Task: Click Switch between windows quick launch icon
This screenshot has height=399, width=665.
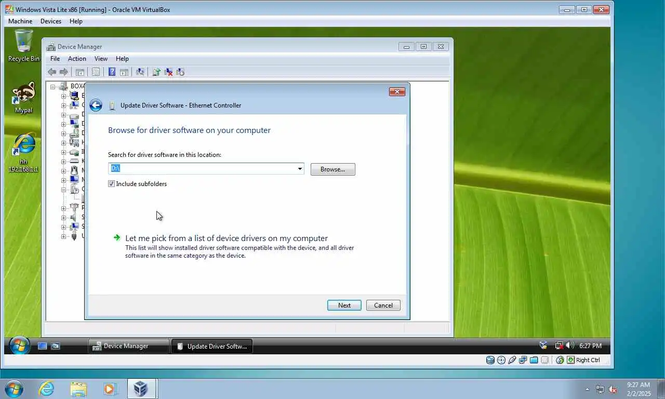Action: click(55, 346)
